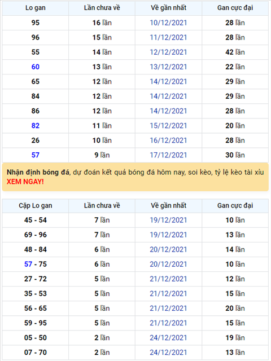This screenshot has height=361, width=271.
Task: Click the 22 lần max gan cell
Action: pos(235,67)
